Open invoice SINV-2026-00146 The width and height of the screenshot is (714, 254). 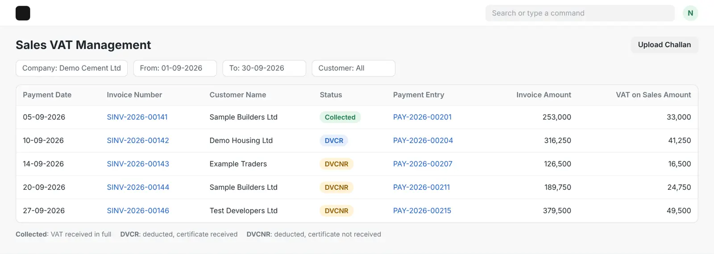(x=138, y=211)
